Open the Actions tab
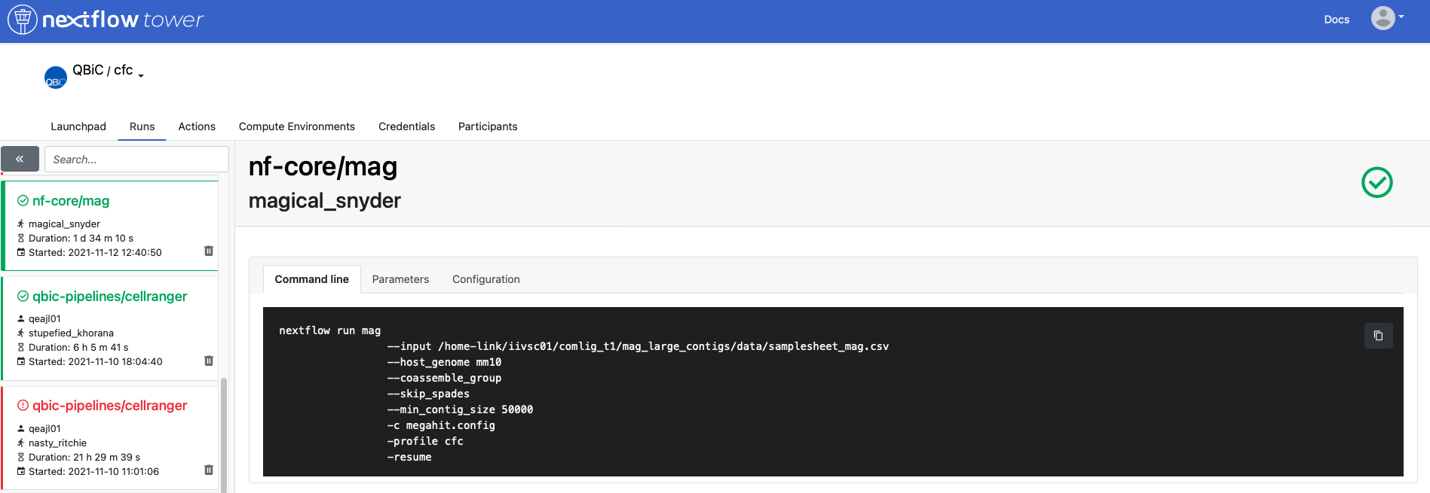This screenshot has width=1430, height=493. [197, 126]
